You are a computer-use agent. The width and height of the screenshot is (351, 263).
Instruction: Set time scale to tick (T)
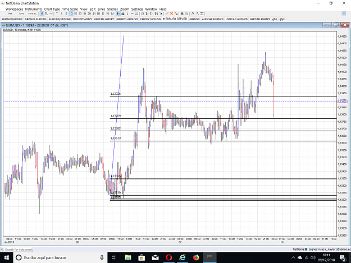(x=57, y=13)
